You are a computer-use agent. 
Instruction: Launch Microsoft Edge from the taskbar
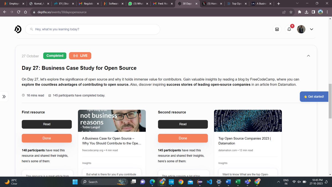tap(152, 182)
